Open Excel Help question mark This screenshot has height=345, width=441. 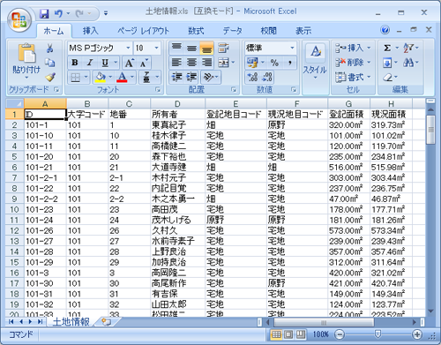pos(385,30)
